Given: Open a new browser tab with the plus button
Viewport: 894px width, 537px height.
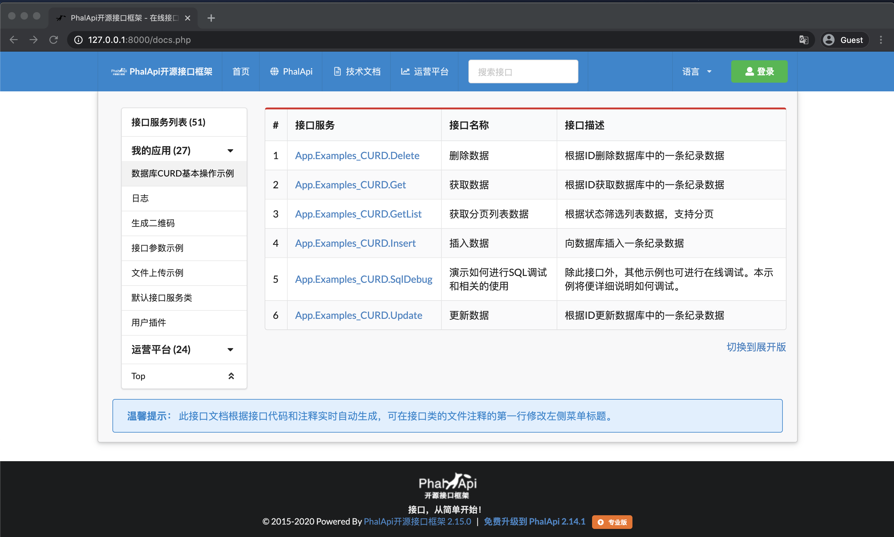Looking at the screenshot, I should click(x=211, y=18).
